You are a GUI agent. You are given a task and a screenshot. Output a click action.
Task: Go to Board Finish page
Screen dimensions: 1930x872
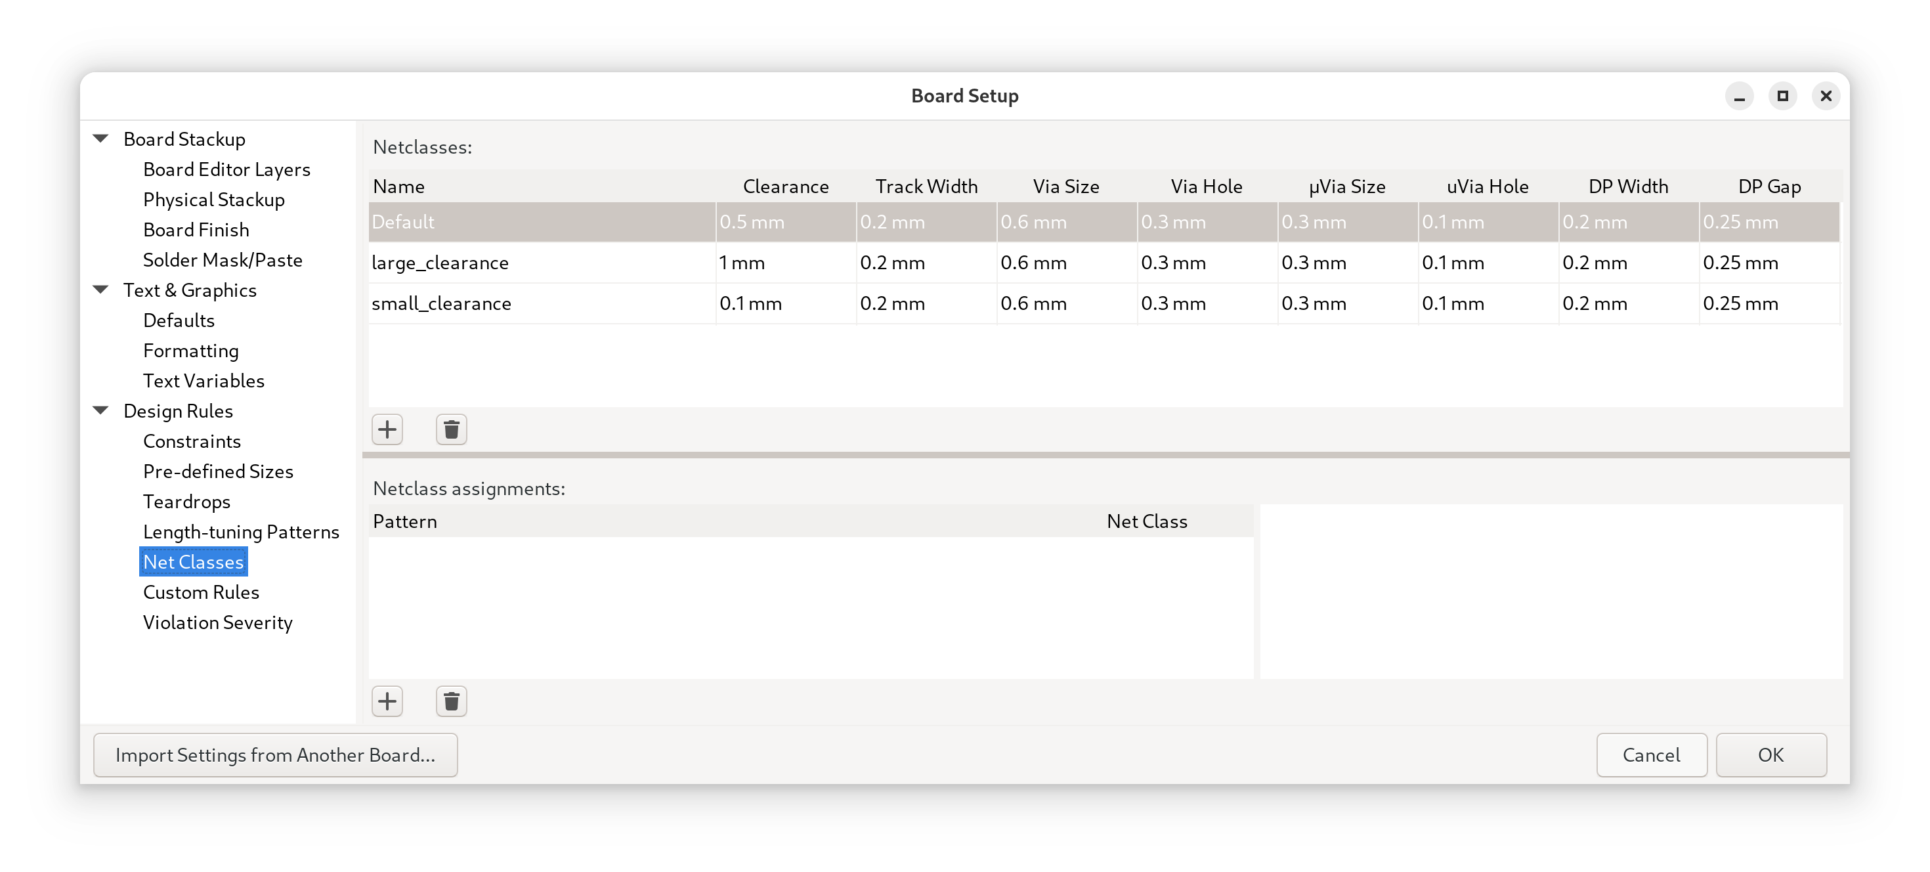[x=196, y=229]
